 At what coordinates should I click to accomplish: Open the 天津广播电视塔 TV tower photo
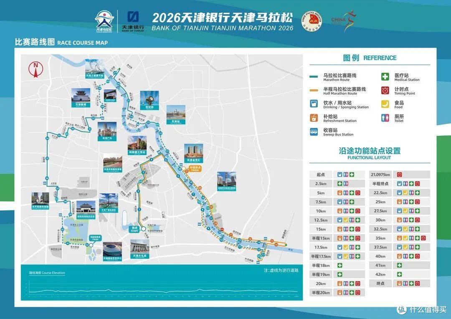(x=109, y=203)
